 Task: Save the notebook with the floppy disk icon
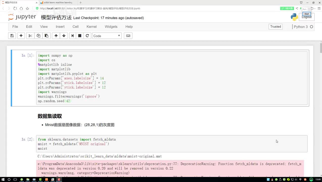(x=12, y=36)
